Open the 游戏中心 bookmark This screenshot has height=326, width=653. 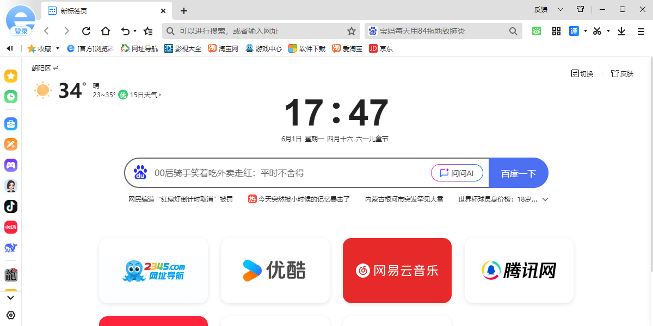(263, 48)
